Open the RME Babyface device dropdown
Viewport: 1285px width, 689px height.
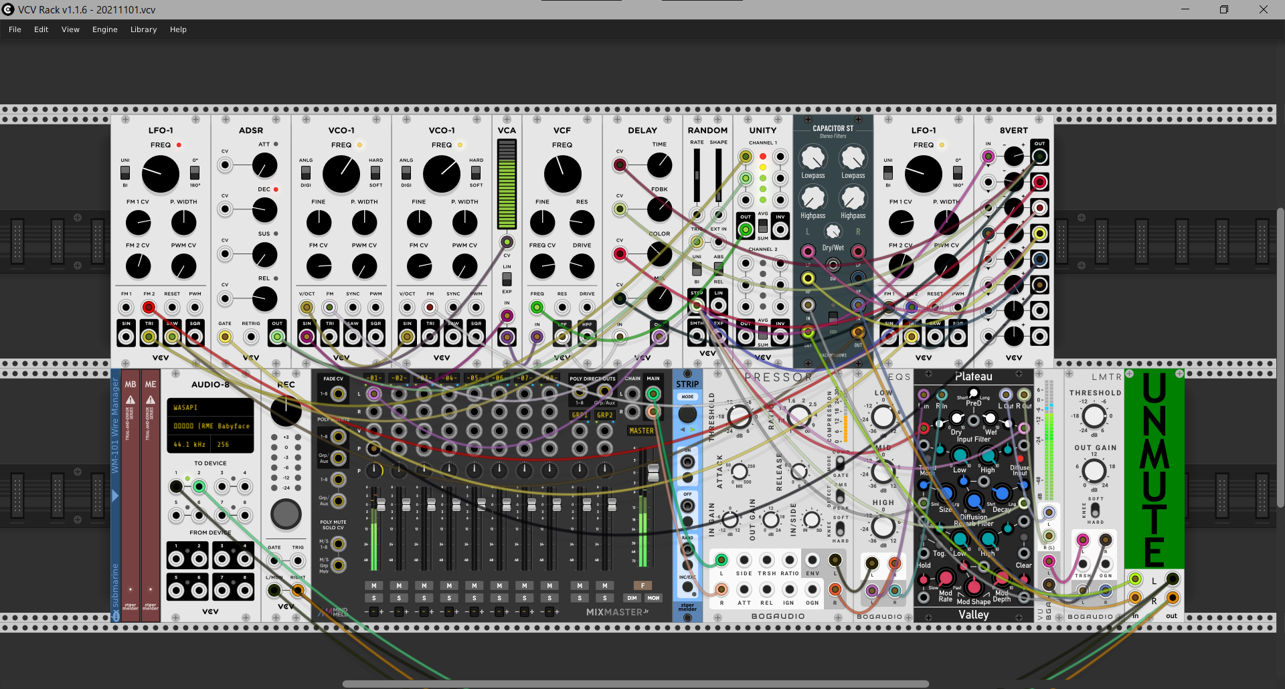click(210, 425)
